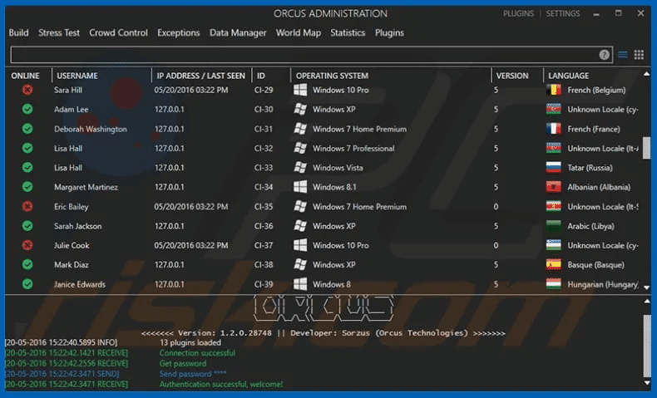
Task: Switch to list view layout icon
Action: tap(623, 55)
